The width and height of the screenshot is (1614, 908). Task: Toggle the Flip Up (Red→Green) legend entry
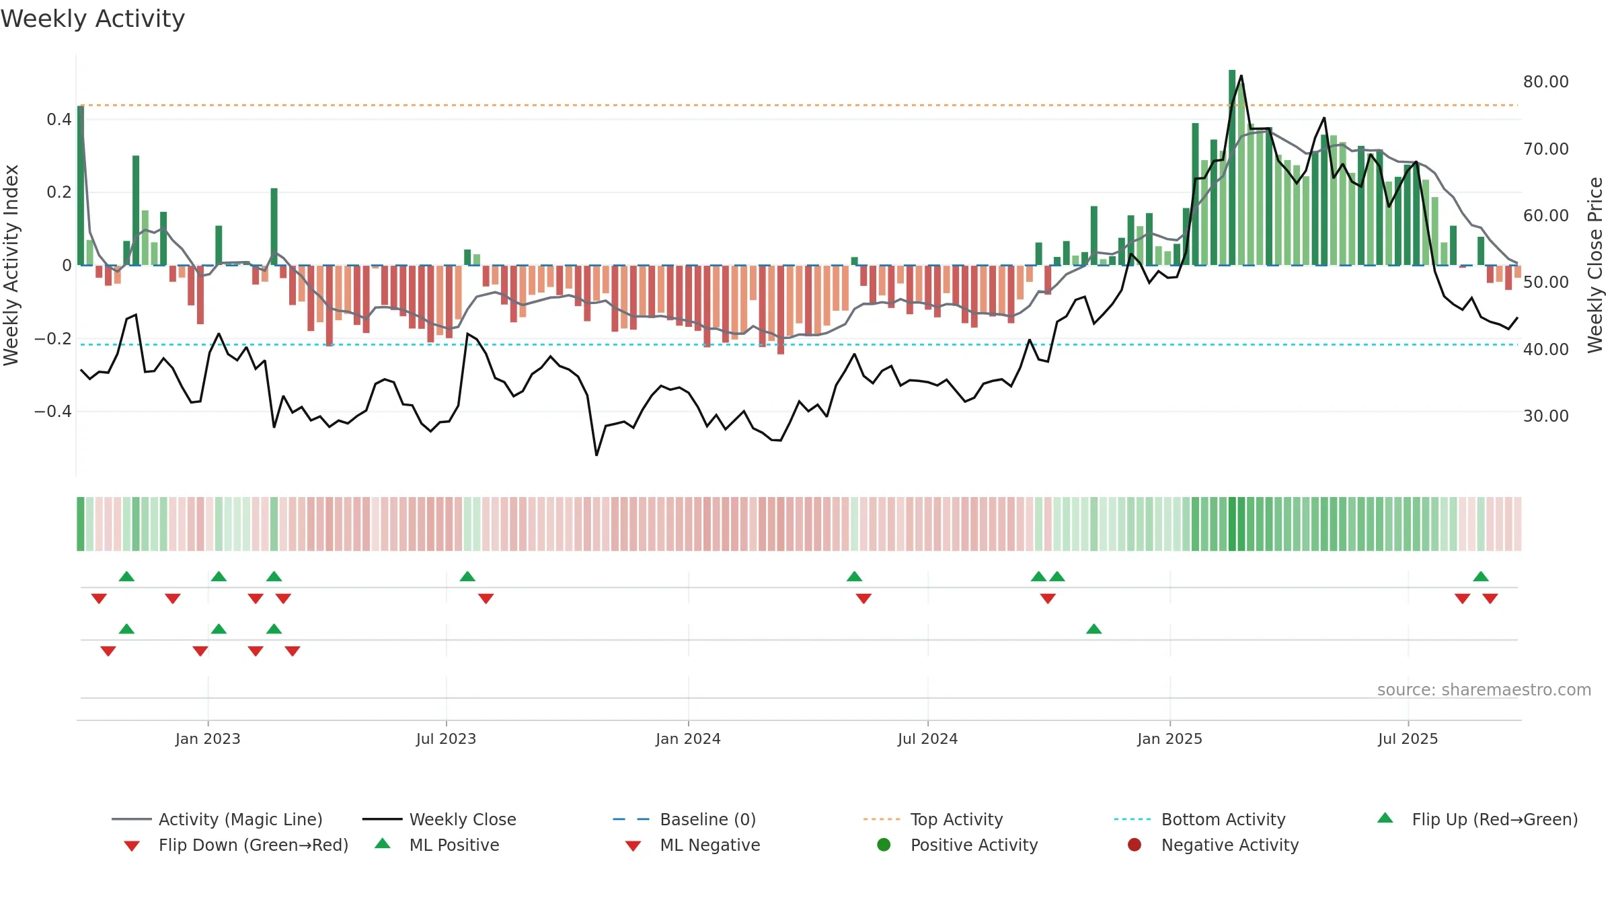pyautogui.click(x=1477, y=819)
